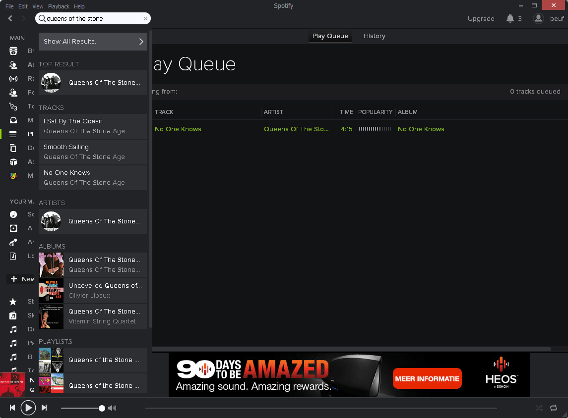Viewport: 568px width, 418px height.
Task: Open the notifications bell
Action: pos(510,18)
